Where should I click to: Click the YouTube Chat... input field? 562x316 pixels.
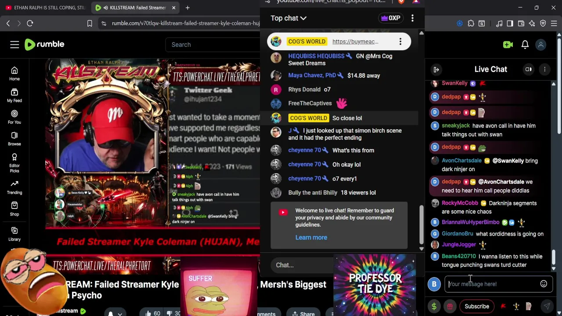303,265
